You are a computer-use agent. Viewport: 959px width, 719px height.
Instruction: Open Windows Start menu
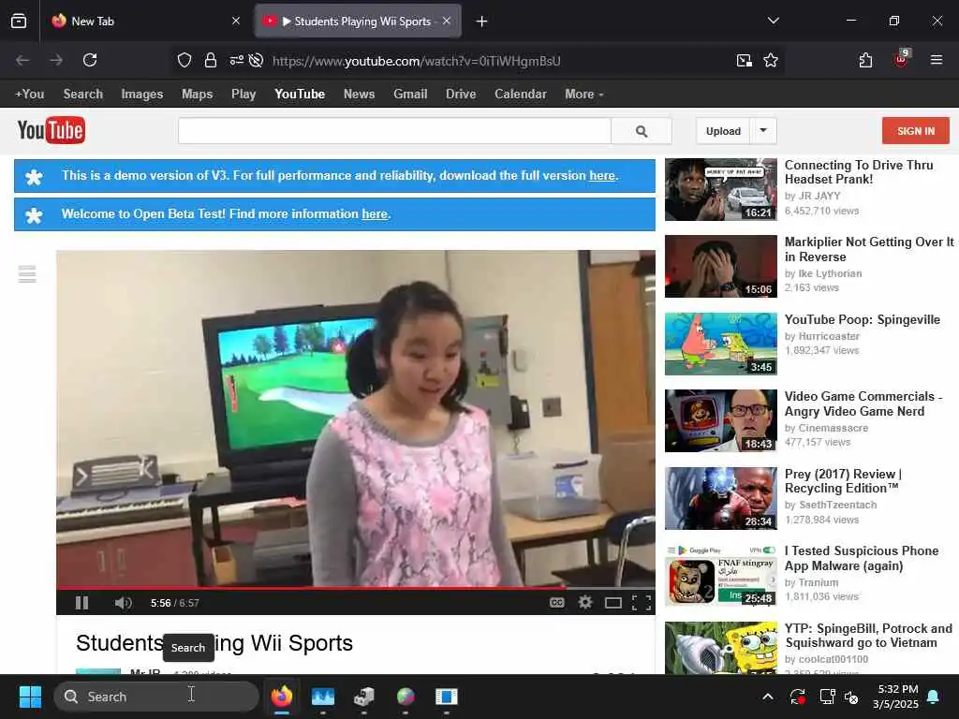coord(30,697)
